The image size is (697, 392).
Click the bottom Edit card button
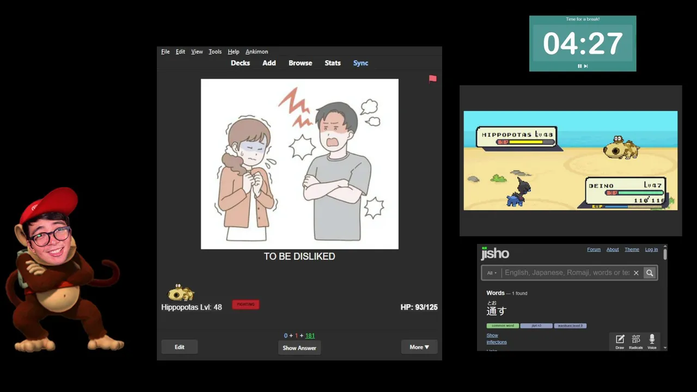(179, 347)
